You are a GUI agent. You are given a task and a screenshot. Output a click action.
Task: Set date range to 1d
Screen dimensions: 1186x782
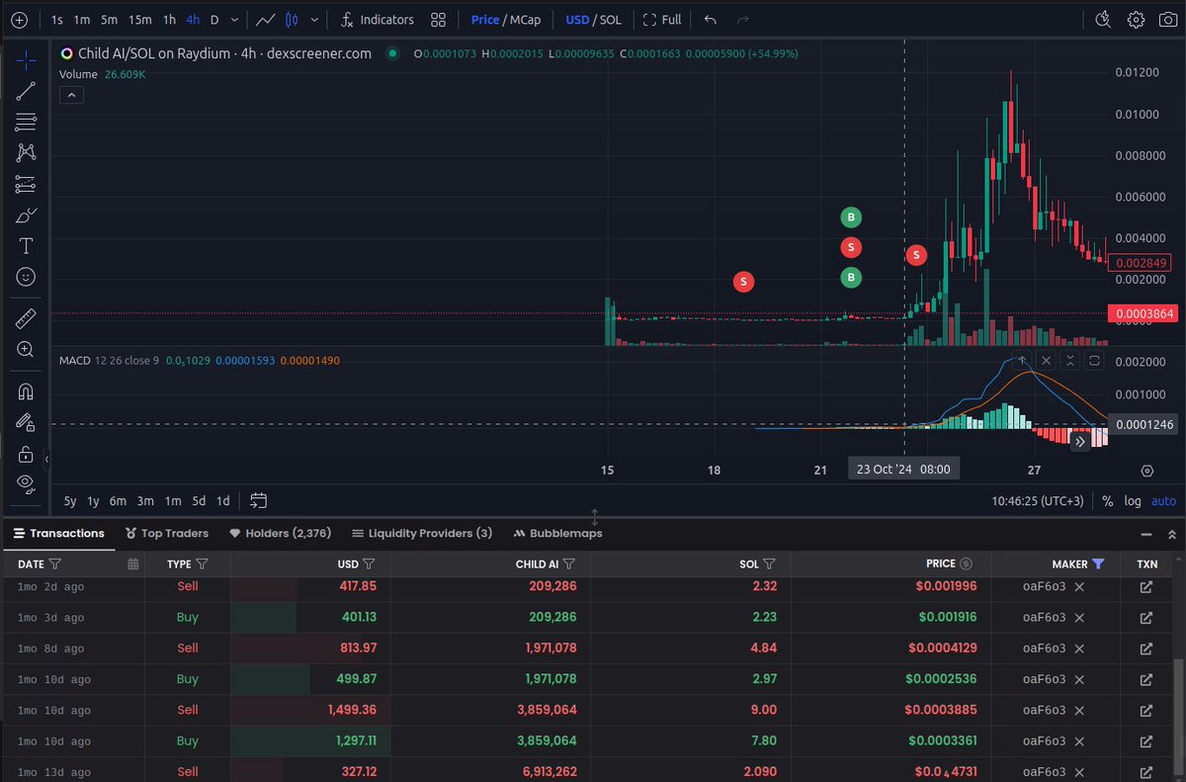point(223,500)
